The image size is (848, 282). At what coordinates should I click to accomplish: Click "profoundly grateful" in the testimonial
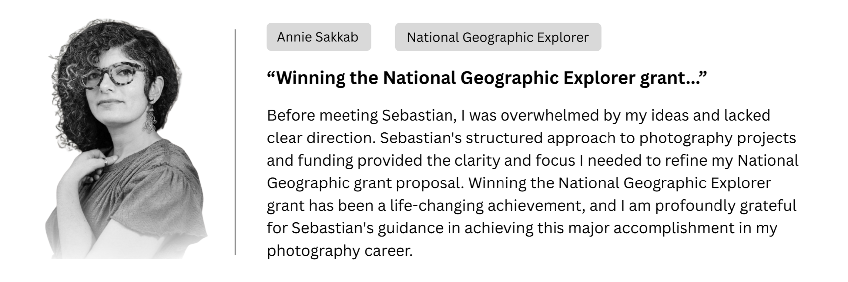pos(725,206)
